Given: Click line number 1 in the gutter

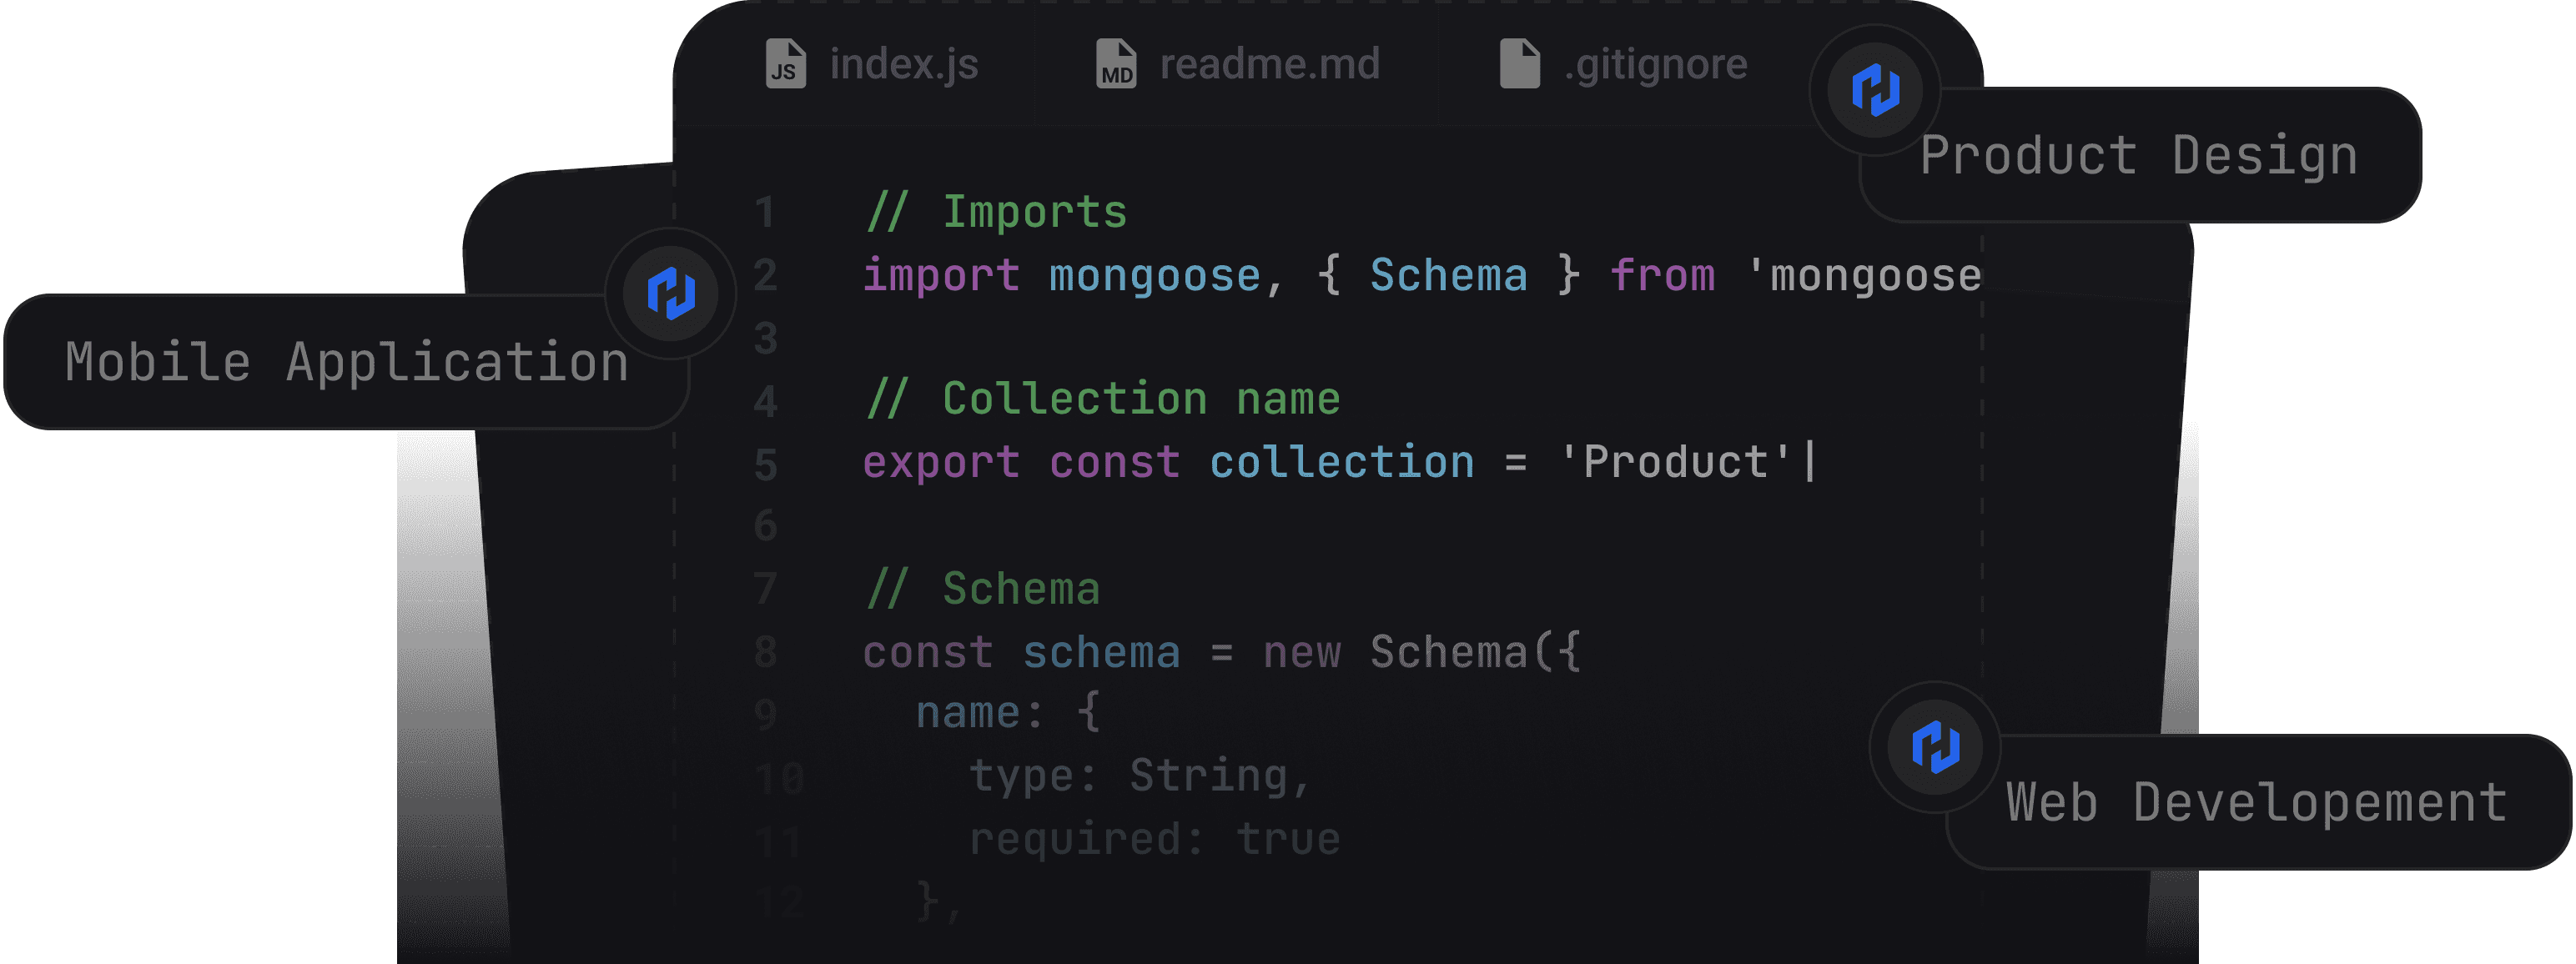Looking at the screenshot, I should (765, 213).
